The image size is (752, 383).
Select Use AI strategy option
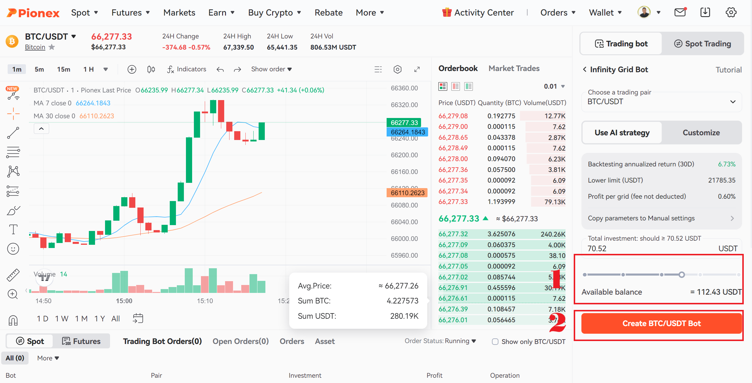(x=622, y=133)
